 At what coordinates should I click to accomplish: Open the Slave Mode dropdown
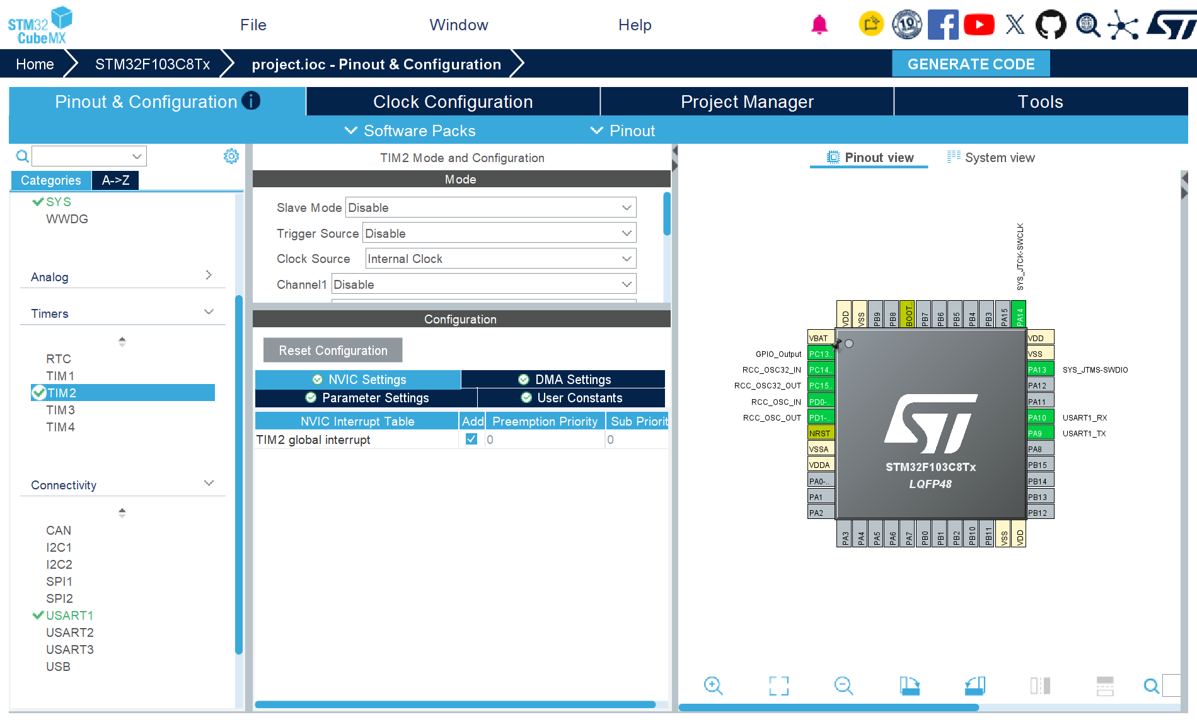(491, 207)
